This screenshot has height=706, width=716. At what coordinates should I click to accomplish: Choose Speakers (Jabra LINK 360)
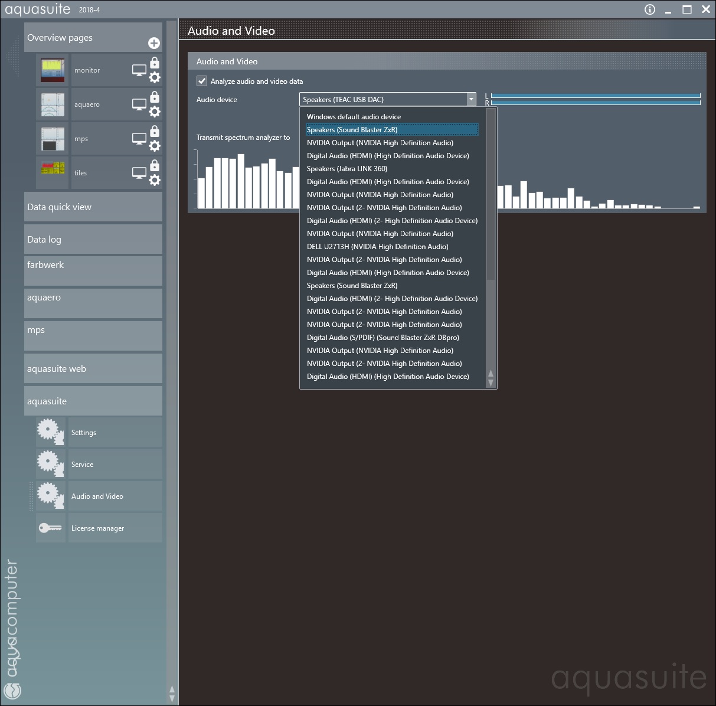[393, 169]
